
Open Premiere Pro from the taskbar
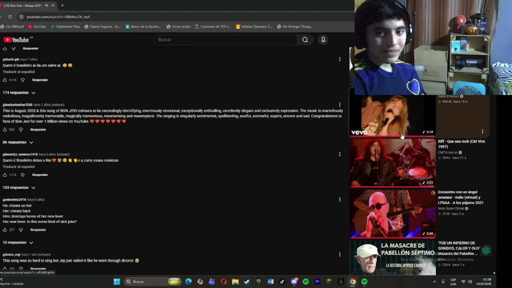click(x=317, y=282)
